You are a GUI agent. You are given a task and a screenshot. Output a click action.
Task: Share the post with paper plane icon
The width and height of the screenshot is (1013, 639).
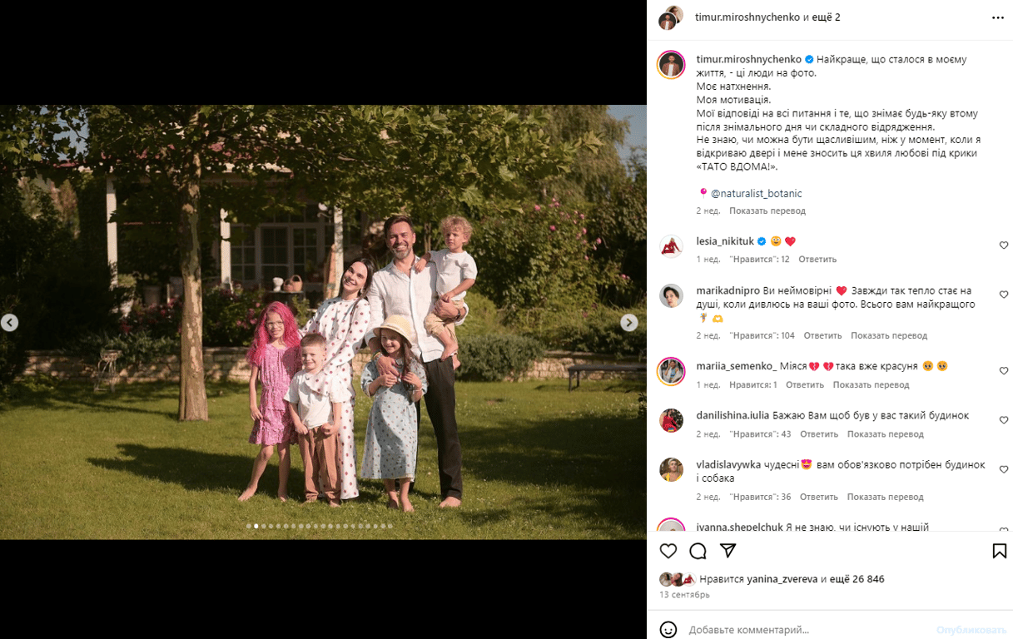pos(727,551)
